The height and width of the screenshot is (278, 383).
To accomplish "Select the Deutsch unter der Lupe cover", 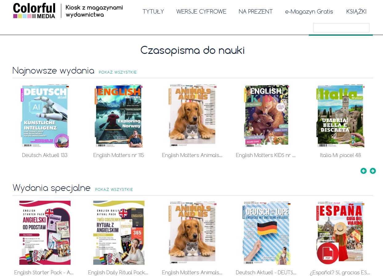I will pos(266,233).
